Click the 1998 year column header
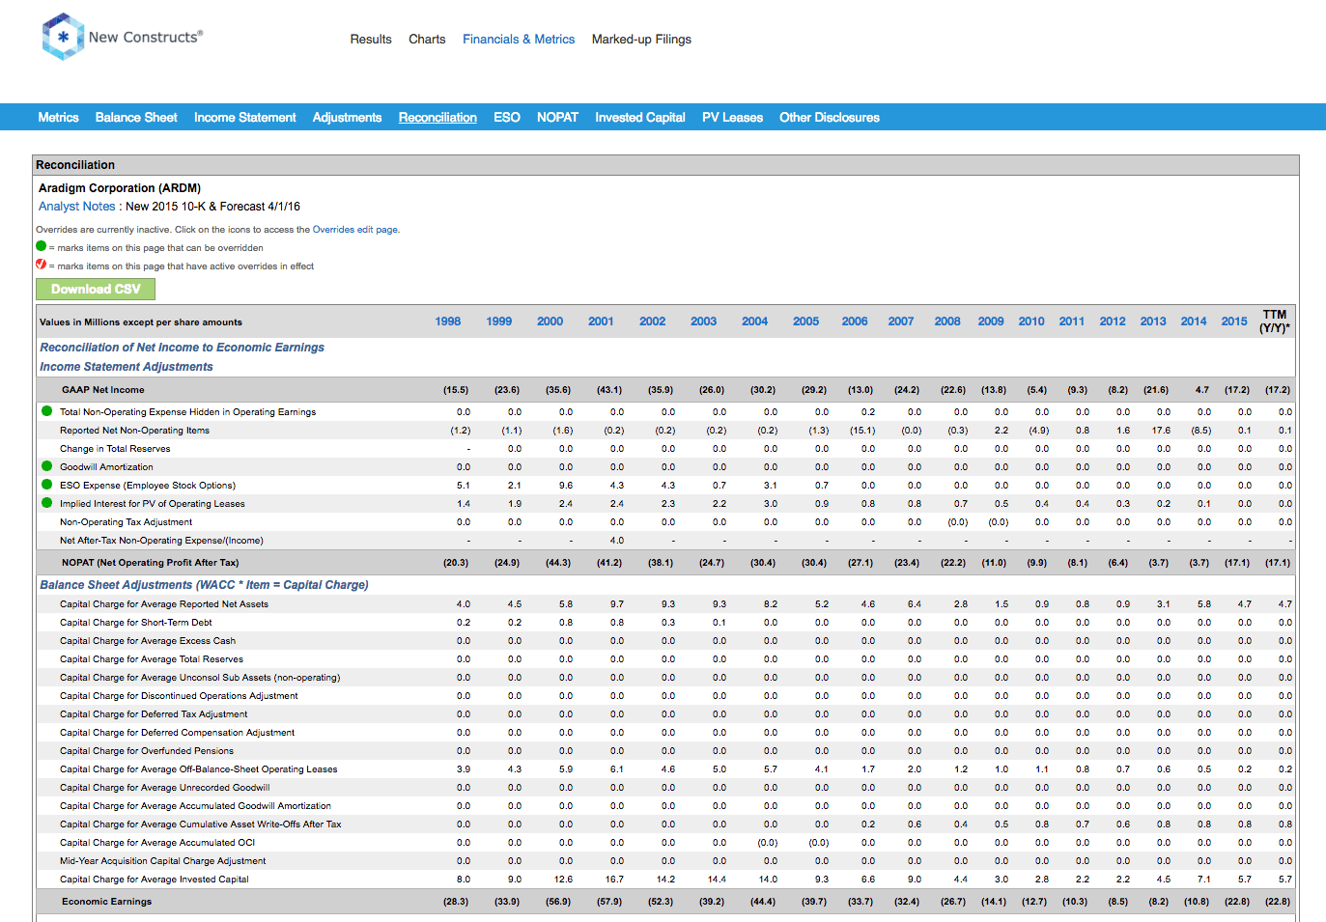This screenshot has height=922, width=1326. pos(448,321)
